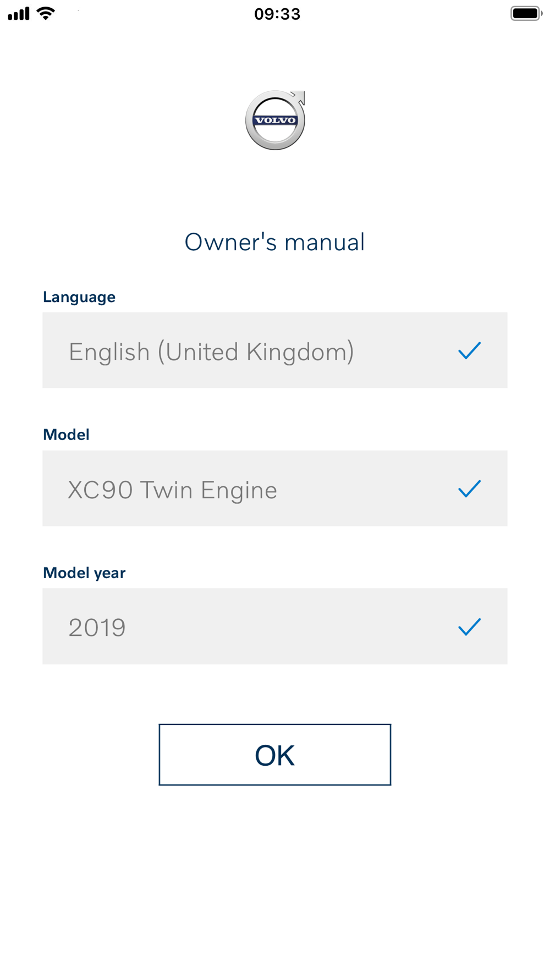This screenshot has width=550, height=978.
Task: Open the Model selection field
Action: point(275,488)
